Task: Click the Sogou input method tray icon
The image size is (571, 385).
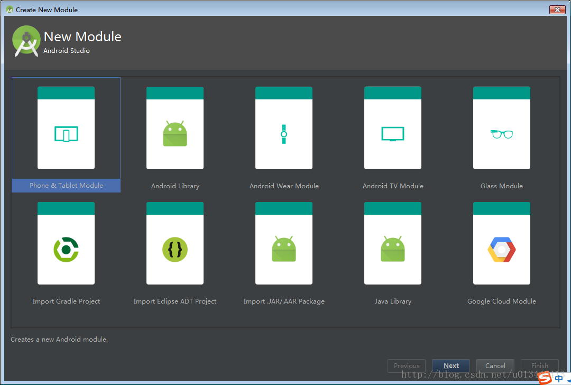Action: click(x=545, y=379)
